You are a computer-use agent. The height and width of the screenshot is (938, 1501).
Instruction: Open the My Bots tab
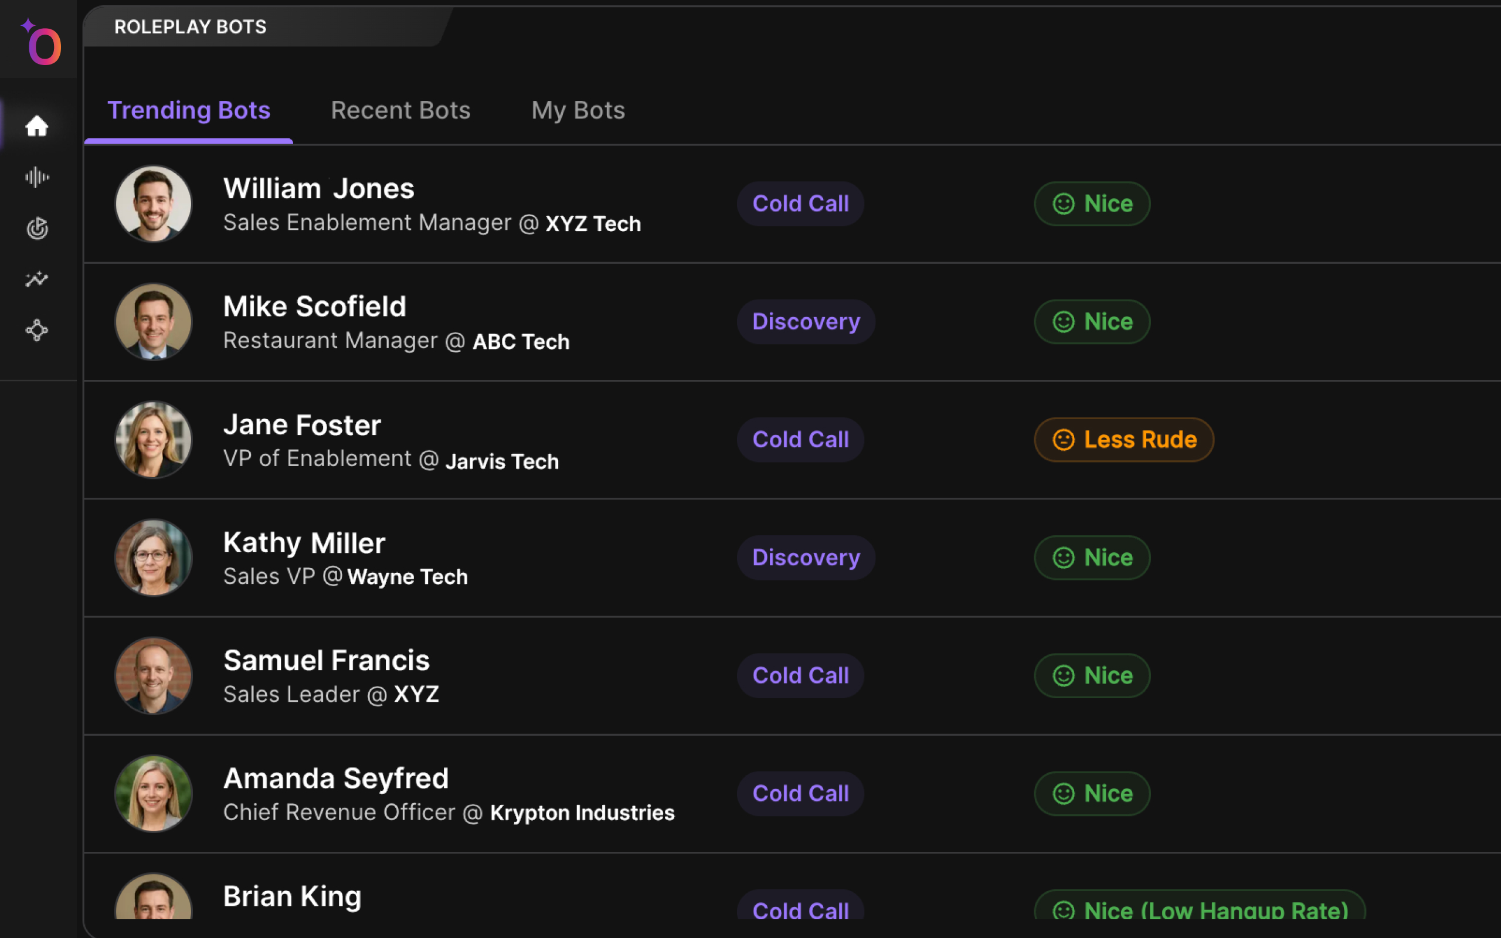coord(578,110)
